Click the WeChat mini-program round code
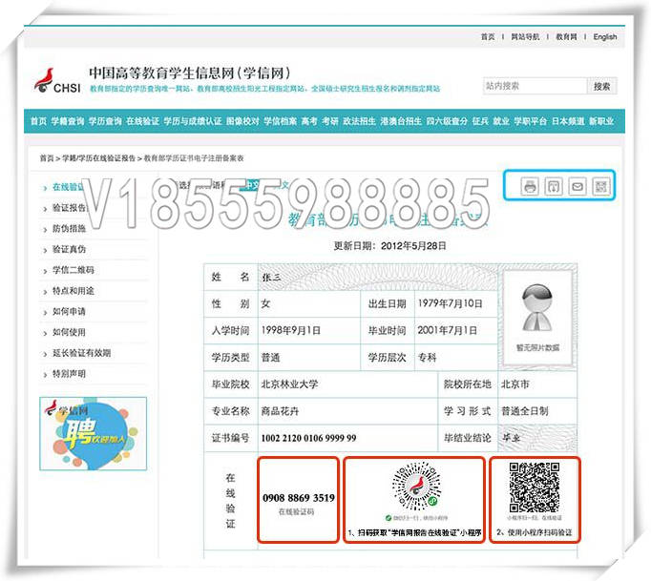This screenshot has width=651, height=581. [416, 487]
